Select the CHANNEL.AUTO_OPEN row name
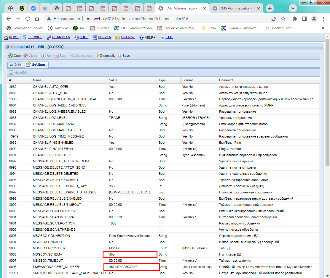330x278 pixels. click(51, 87)
